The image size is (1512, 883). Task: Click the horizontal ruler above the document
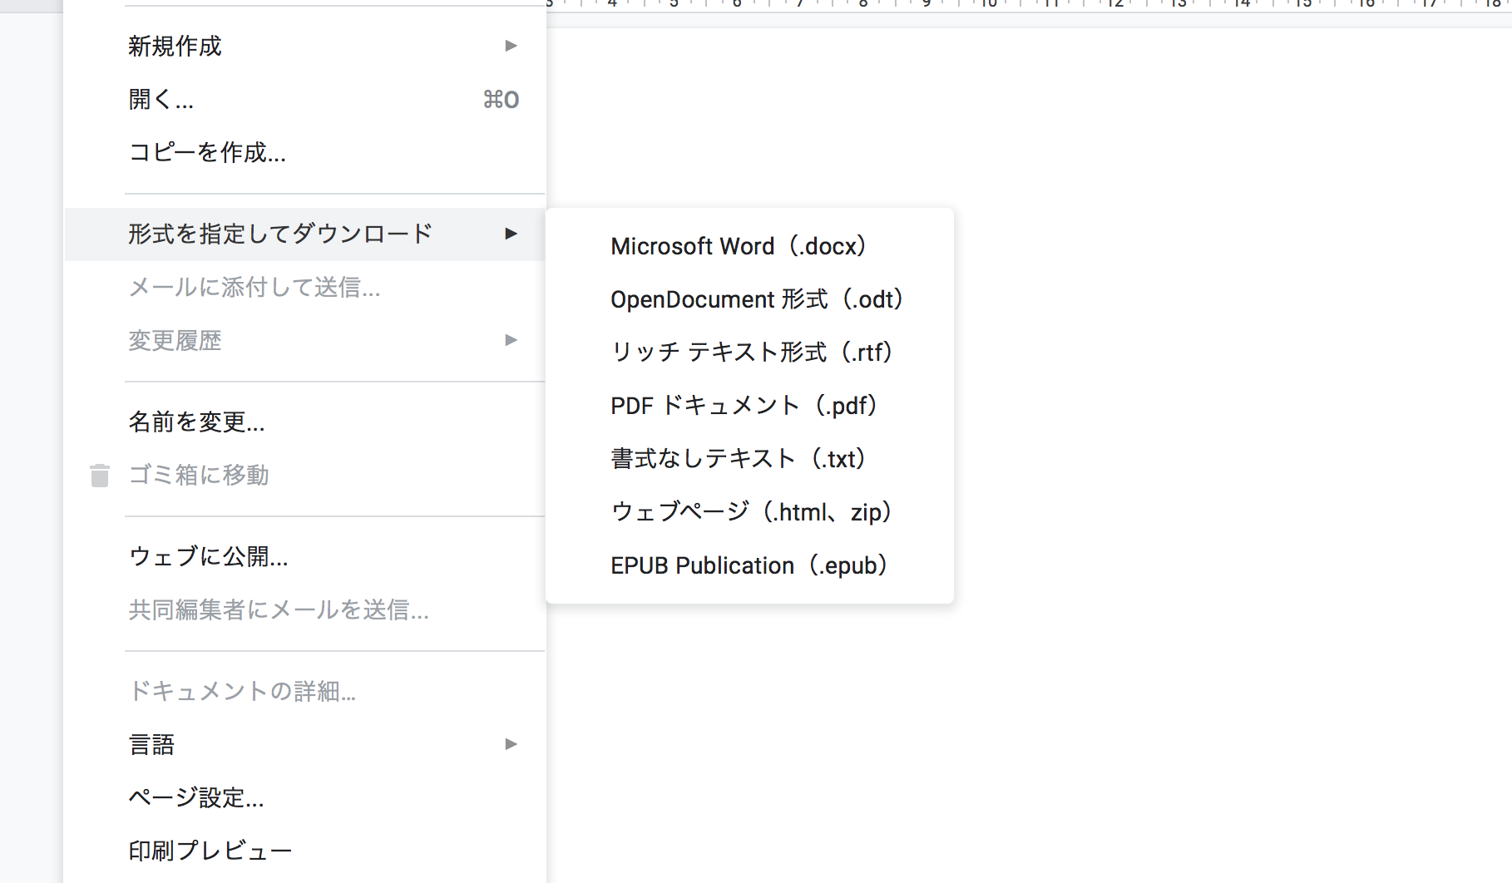pyautogui.click(x=1029, y=6)
